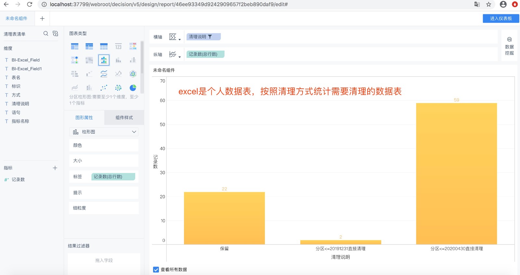
Task: Click the switch table icon beside search
Action: [x=55, y=33]
